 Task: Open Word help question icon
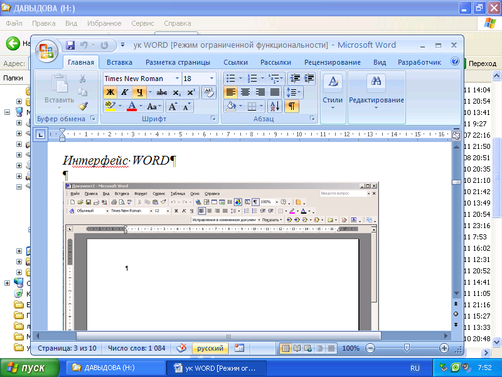(454, 61)
